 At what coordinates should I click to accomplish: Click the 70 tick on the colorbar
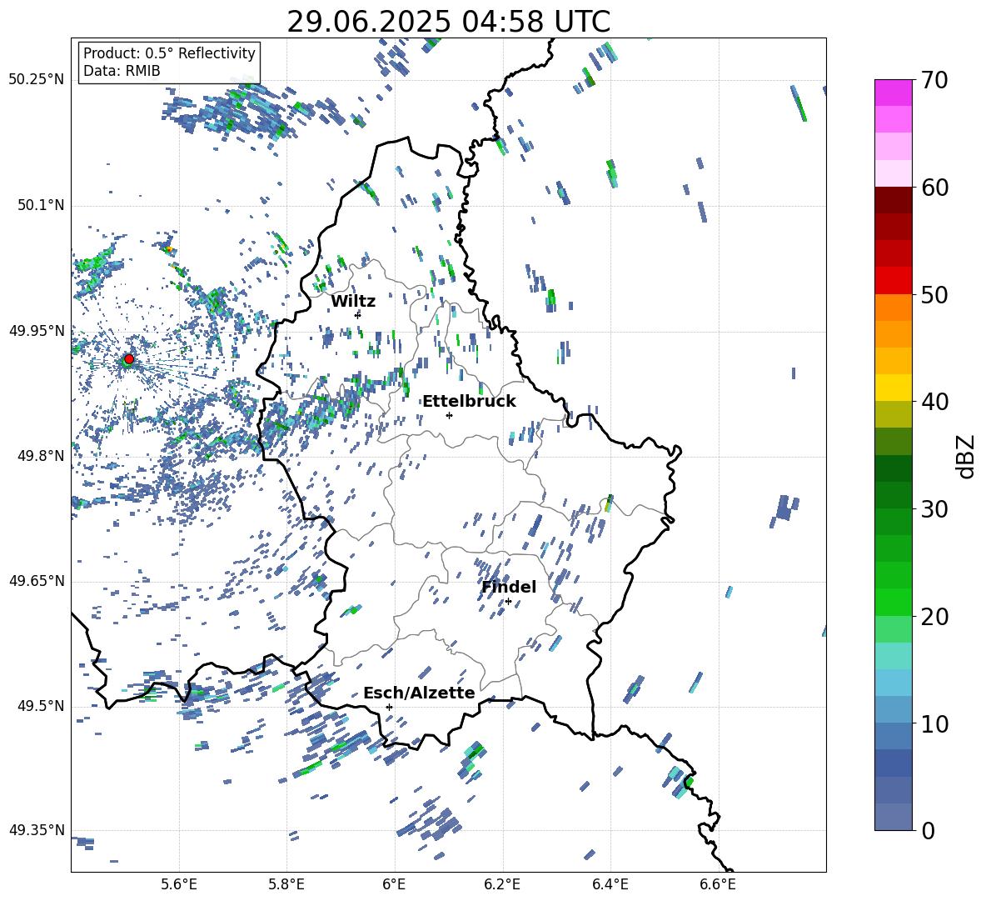(x=934, y=80)
